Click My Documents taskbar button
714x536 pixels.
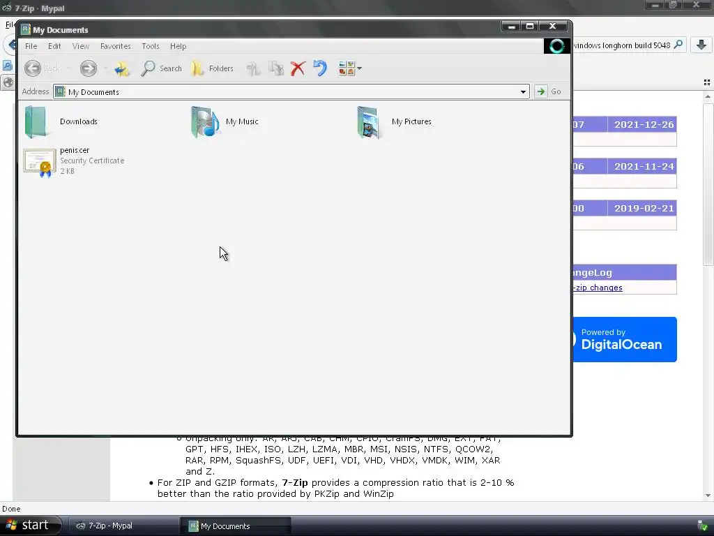click(236, 526)
